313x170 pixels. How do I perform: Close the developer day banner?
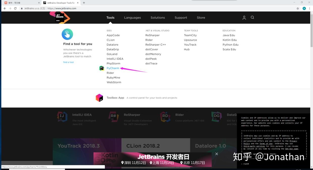[x=217, y=154]
